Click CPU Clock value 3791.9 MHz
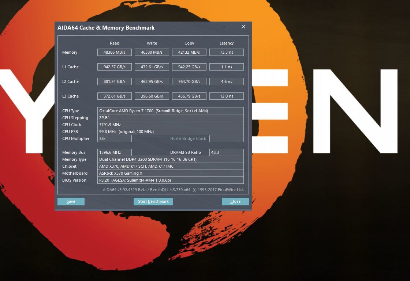The image size is (410, 281). point(171,125)
